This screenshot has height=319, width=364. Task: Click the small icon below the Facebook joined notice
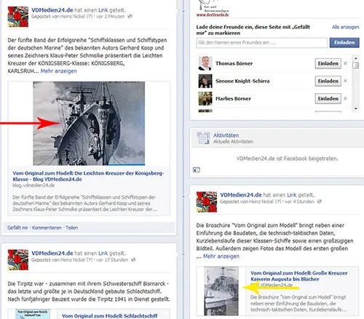197,170
